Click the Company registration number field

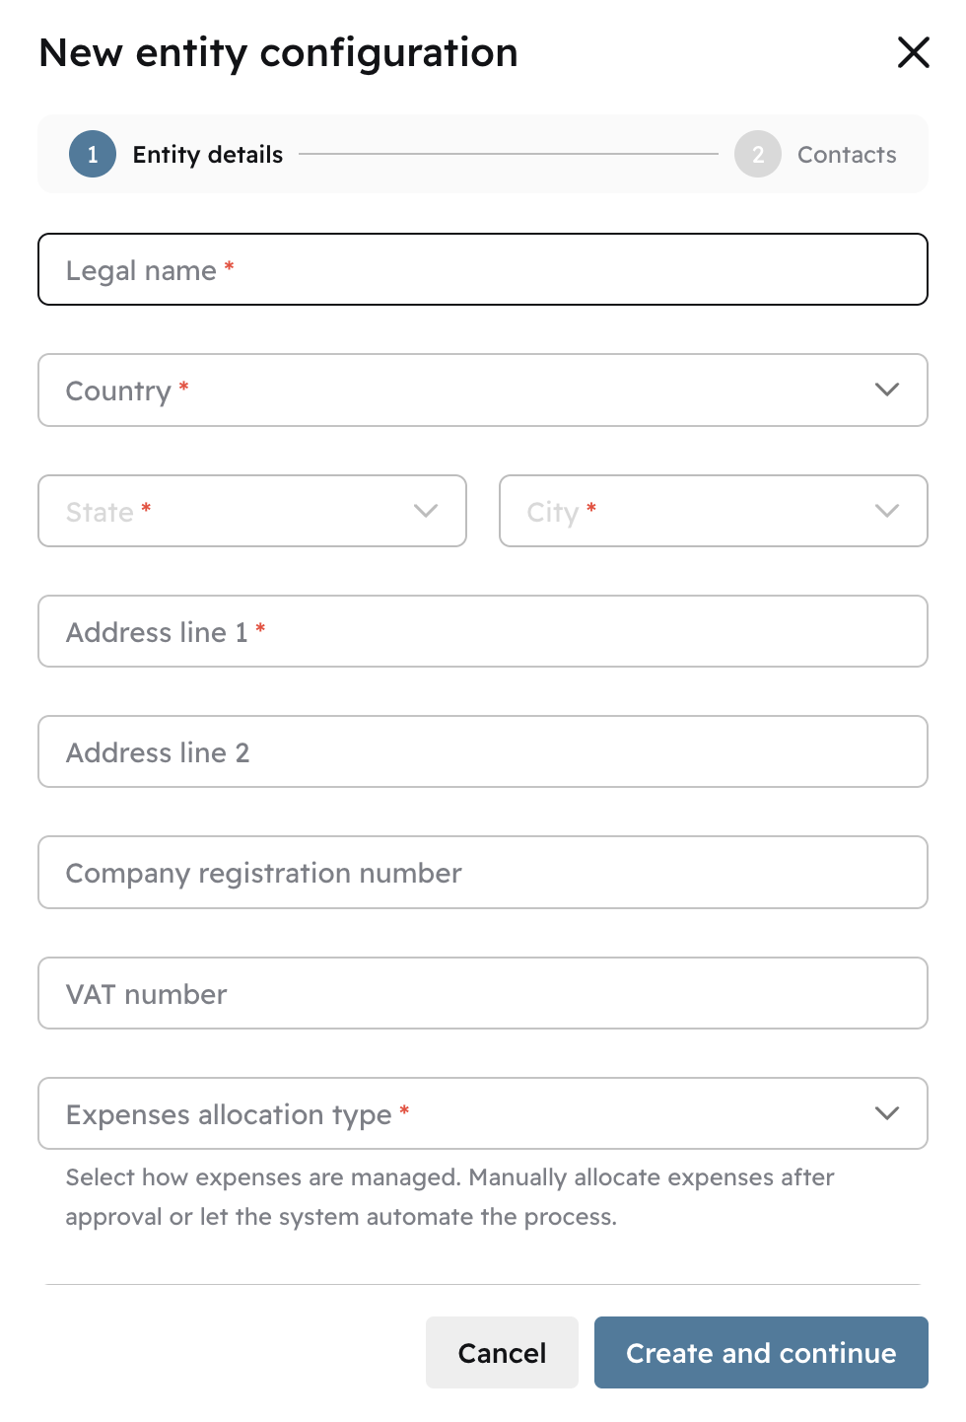pos(483,873)
